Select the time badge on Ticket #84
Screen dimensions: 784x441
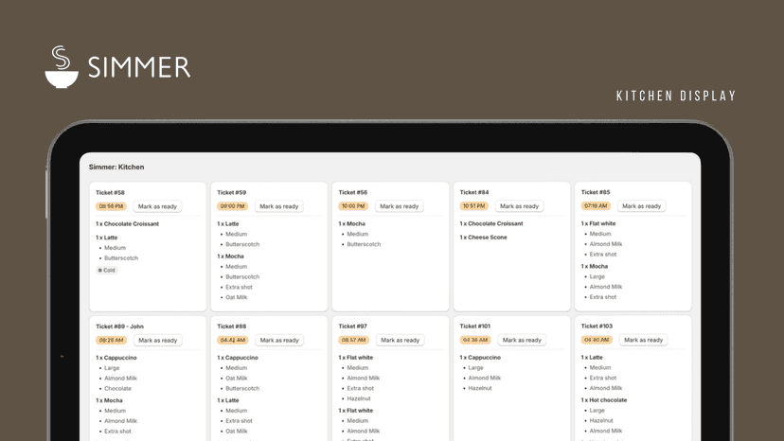pyautogui.click(x=474, y=206)
